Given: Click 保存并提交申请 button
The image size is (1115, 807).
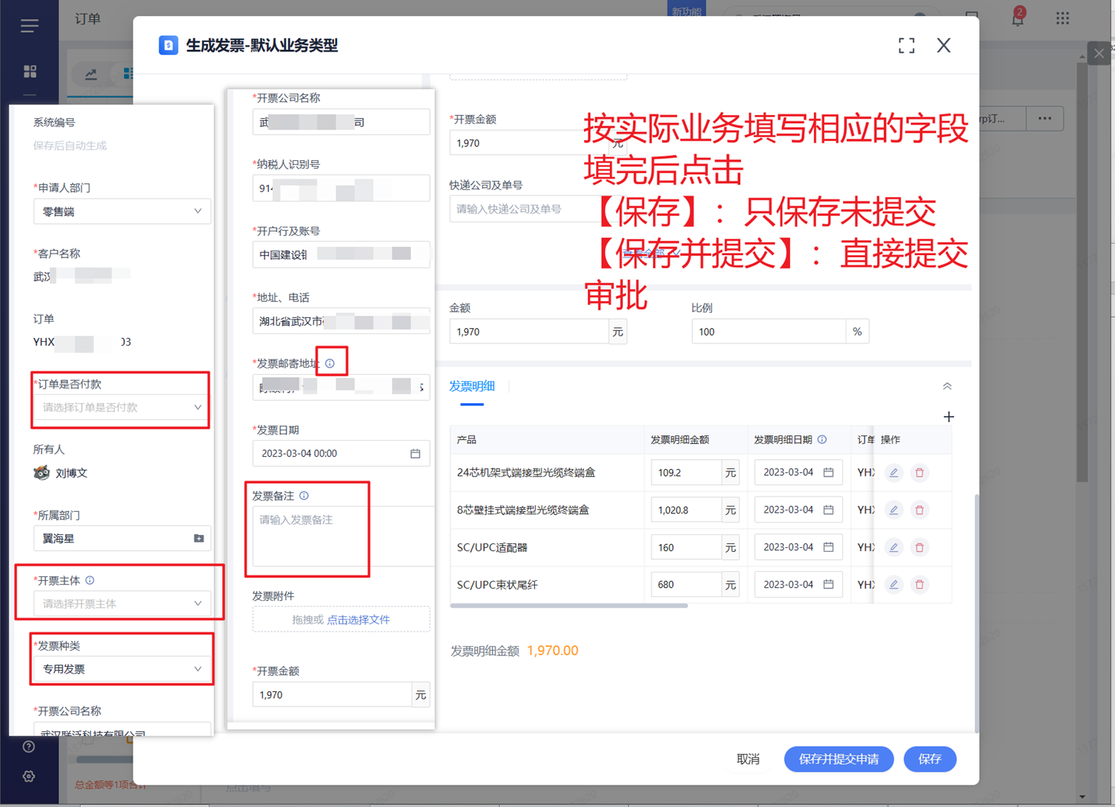Looking at the screenshot, I should pyautogui.click(x=838, y=759).
